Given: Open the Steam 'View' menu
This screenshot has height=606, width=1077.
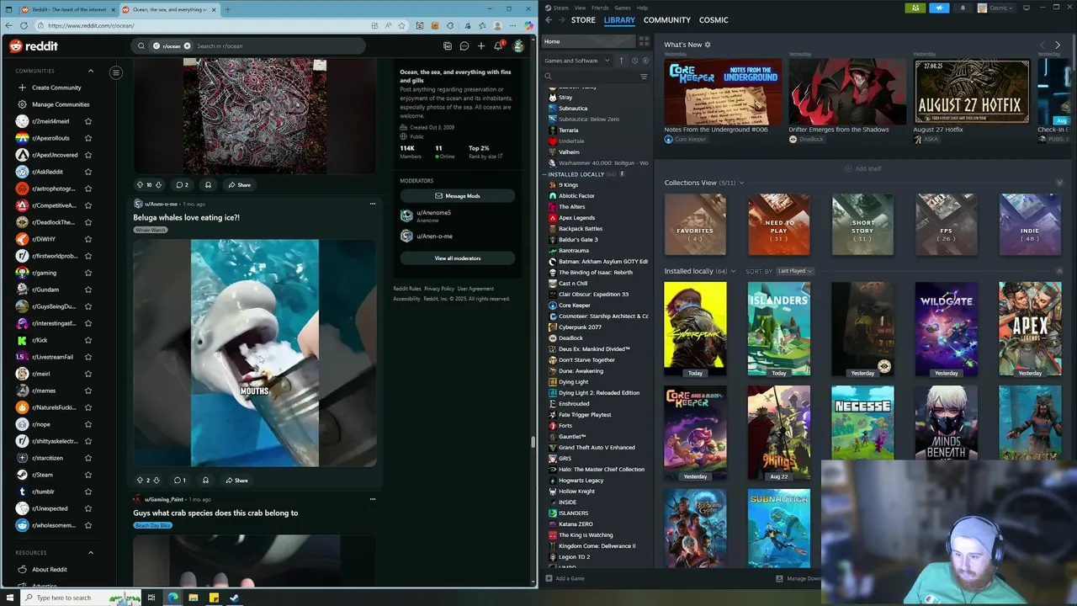Looking at the screenshot, I should 580,8.
